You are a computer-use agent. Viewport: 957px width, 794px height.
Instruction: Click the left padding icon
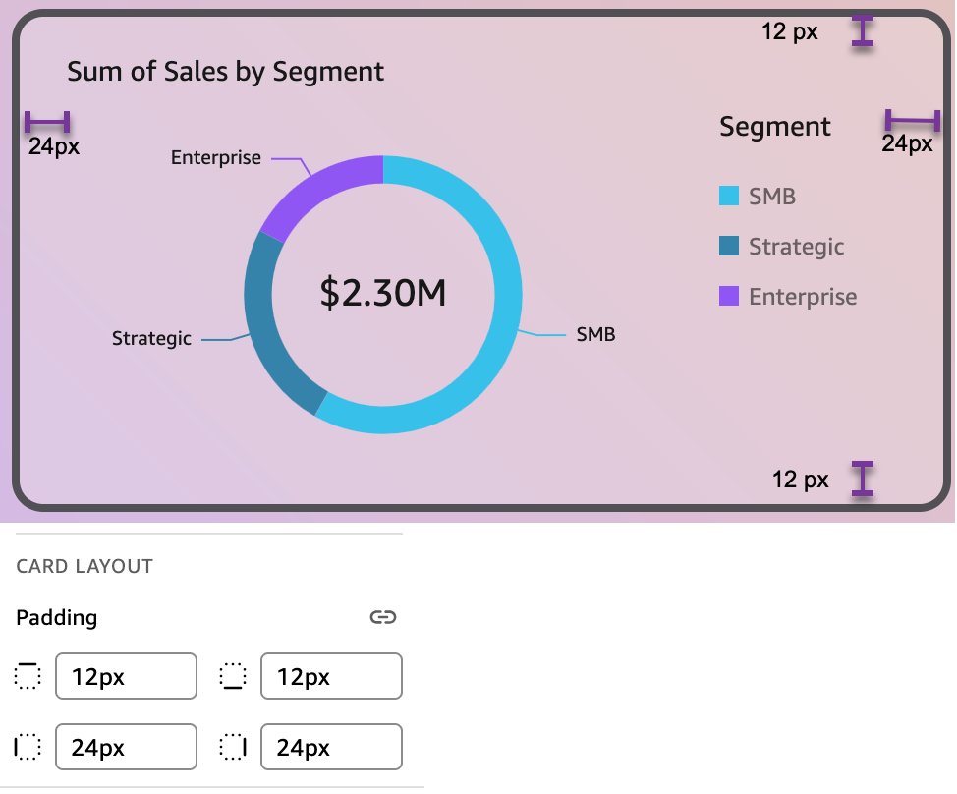(28, 747)
